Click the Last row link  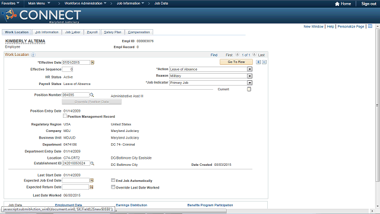click(x=261, y=55)
